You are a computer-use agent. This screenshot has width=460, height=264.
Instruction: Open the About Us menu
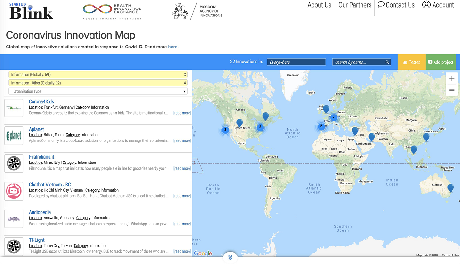319,5
